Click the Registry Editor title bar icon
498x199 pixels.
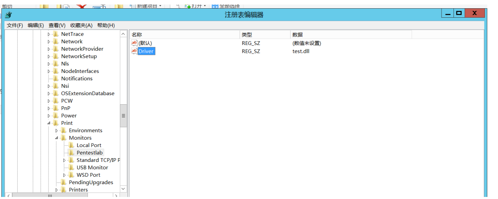pos(9,15)
